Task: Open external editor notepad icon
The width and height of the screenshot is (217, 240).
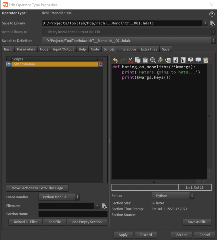Action: coord(206,60)
